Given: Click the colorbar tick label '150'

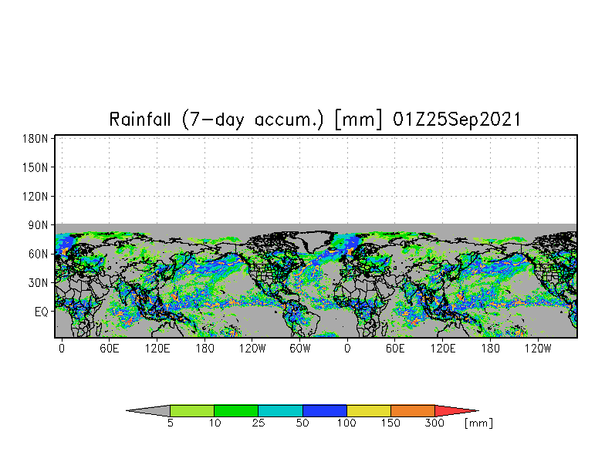Looking at the screenshot, I should tap(390, 423).
